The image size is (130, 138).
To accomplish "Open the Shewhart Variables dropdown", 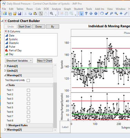I will click(19, 61).
